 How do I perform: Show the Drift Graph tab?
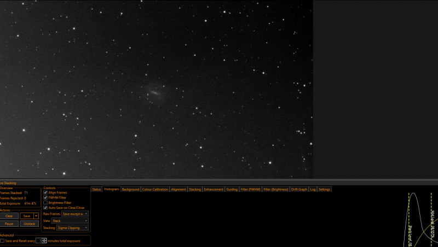click(299, 189)
